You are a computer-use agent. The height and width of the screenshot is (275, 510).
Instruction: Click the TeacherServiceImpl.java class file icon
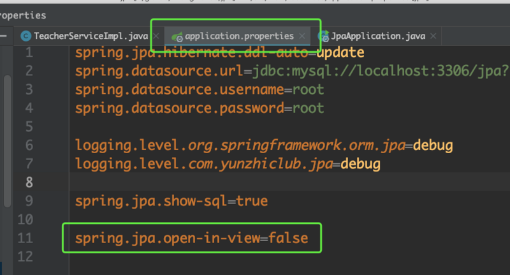(26, 36)
